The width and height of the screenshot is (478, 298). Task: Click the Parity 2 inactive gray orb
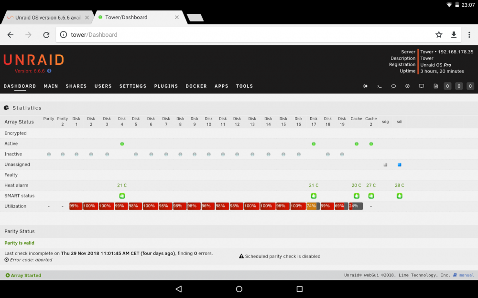click(x=63, y=154)
